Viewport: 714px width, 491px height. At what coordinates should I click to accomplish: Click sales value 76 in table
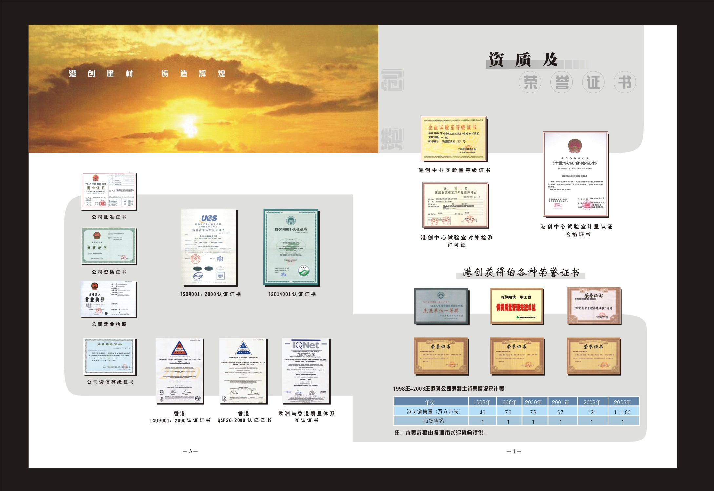click(508, 412)
